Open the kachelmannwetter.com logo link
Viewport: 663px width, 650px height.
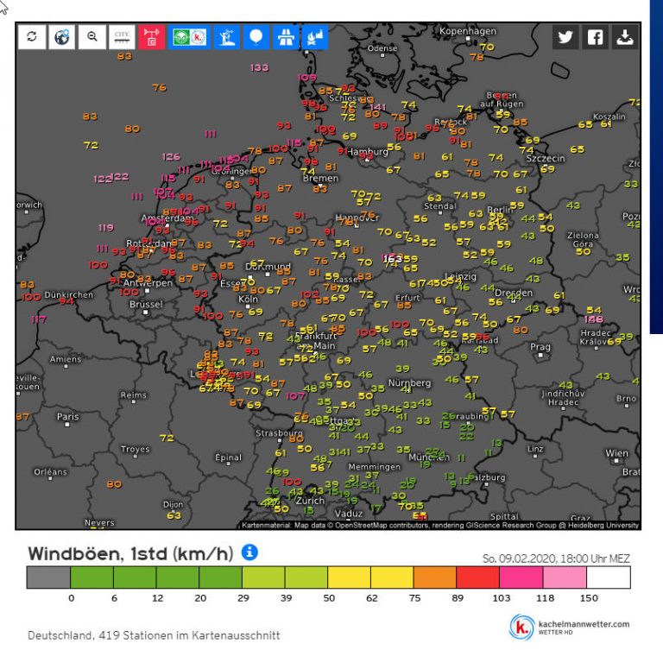pos(570,626)
